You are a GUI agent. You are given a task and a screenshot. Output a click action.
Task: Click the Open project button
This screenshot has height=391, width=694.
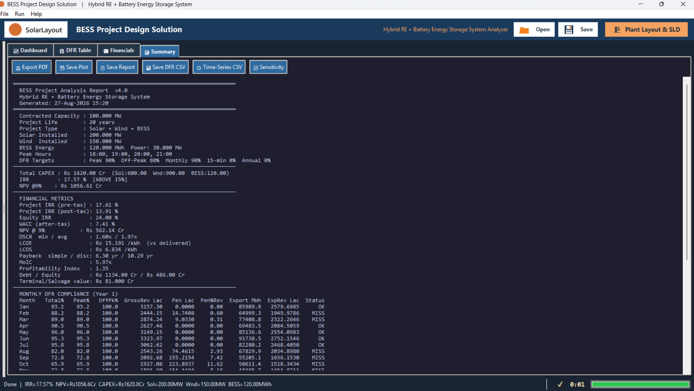click(534, 29)
